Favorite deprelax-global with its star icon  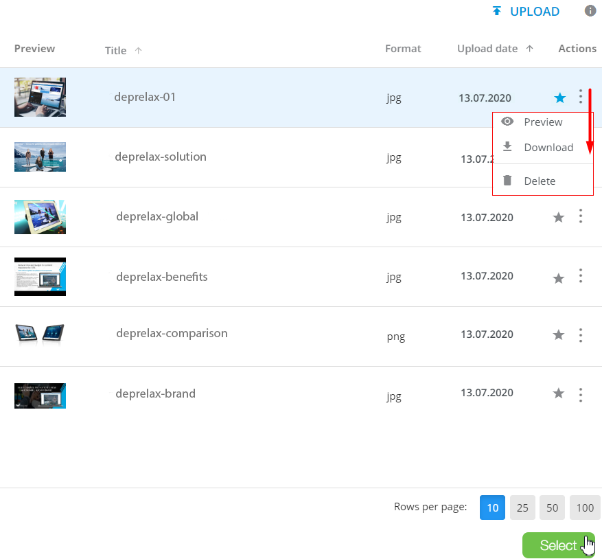(559, 218)
